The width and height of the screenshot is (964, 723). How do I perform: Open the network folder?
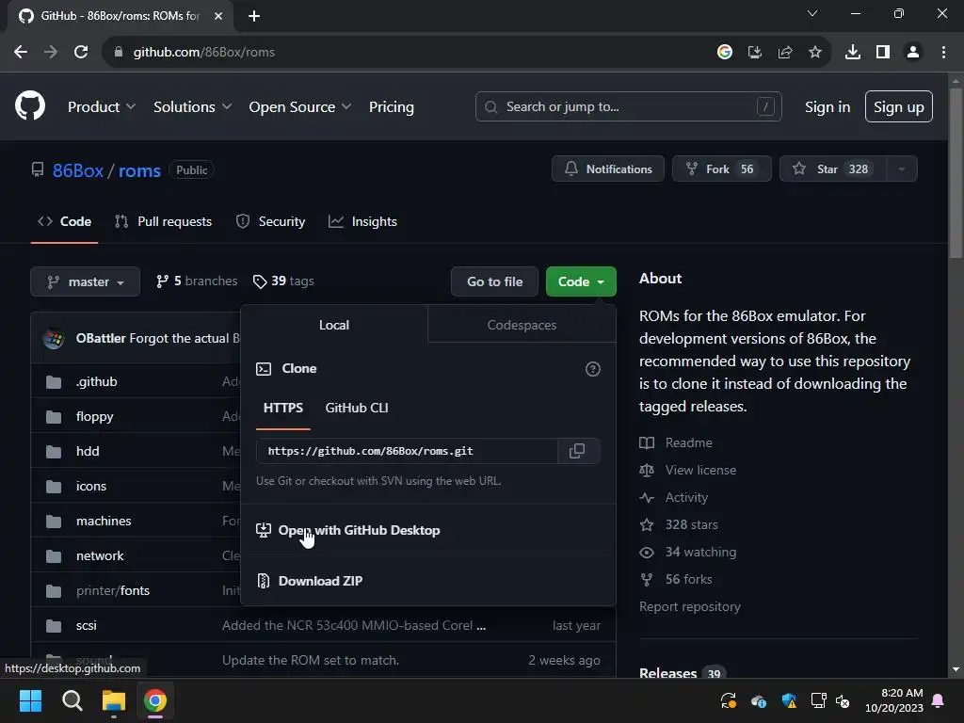click(x=100, y=555)
